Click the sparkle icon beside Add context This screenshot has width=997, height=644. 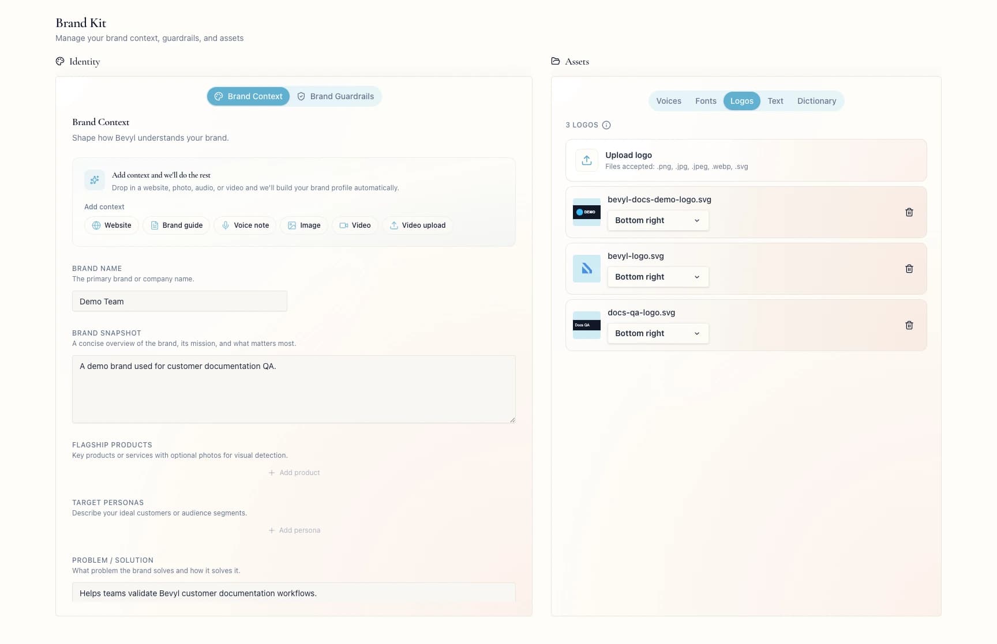pos(95,180)
